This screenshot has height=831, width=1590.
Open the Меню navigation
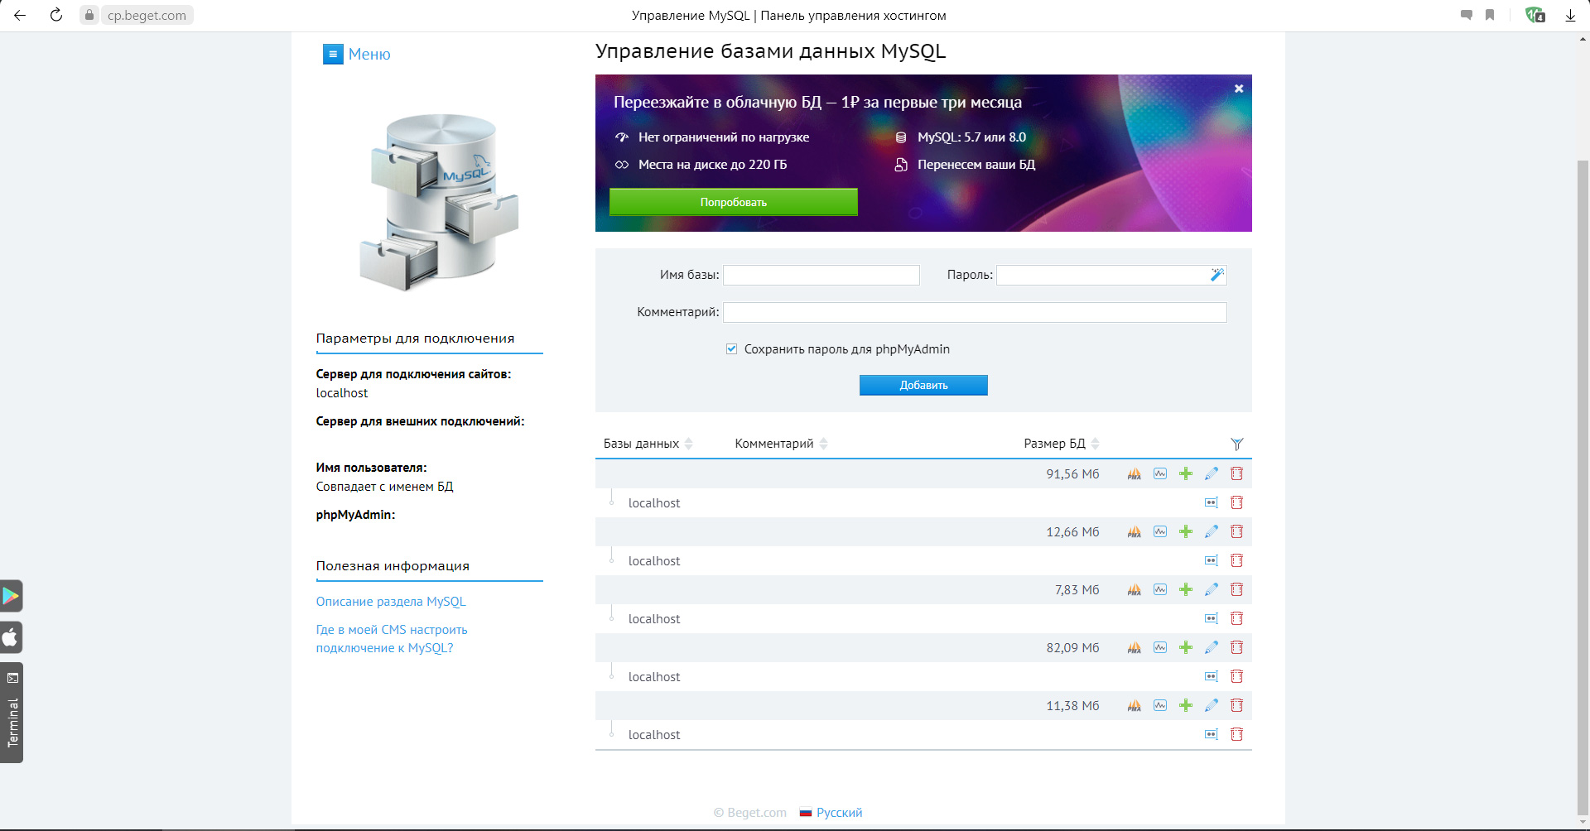pos(357,55)
